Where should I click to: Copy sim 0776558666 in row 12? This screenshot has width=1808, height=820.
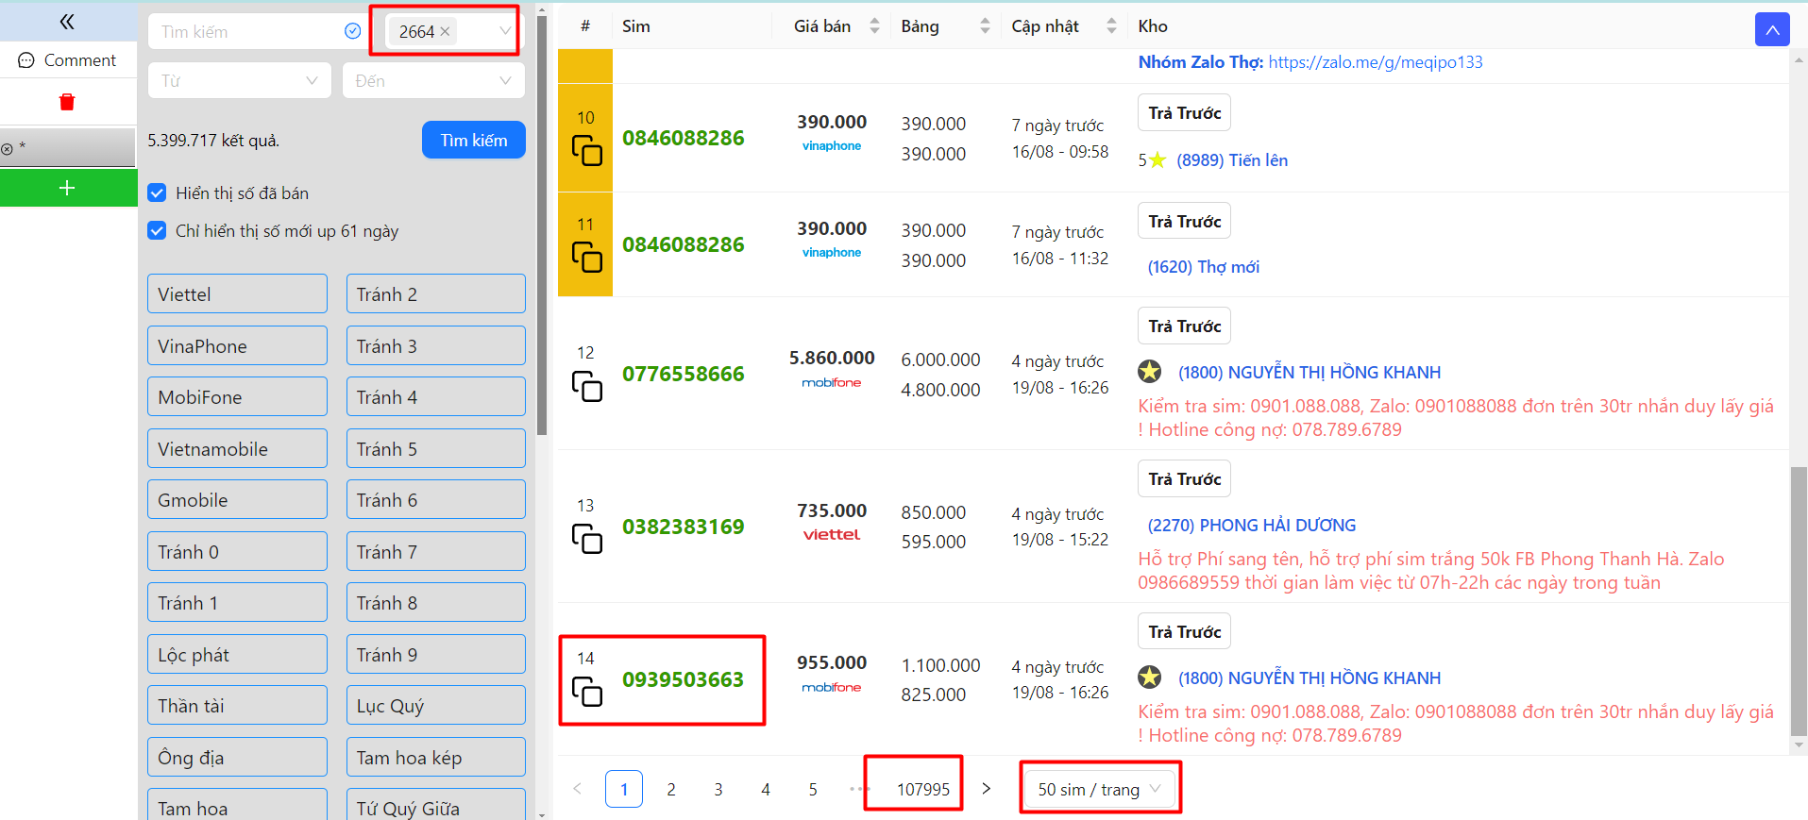[x=586, y=385]
